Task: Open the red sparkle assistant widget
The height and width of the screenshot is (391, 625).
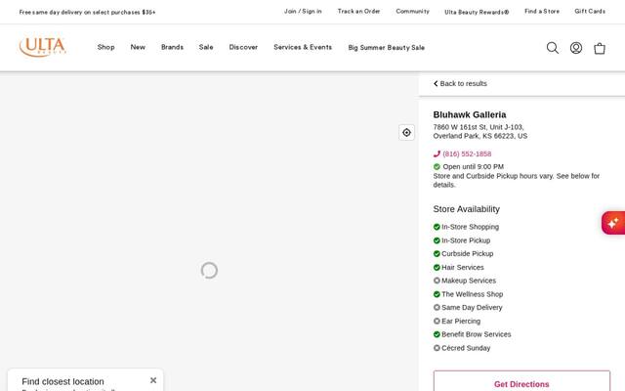Action: tap(613, 223)
